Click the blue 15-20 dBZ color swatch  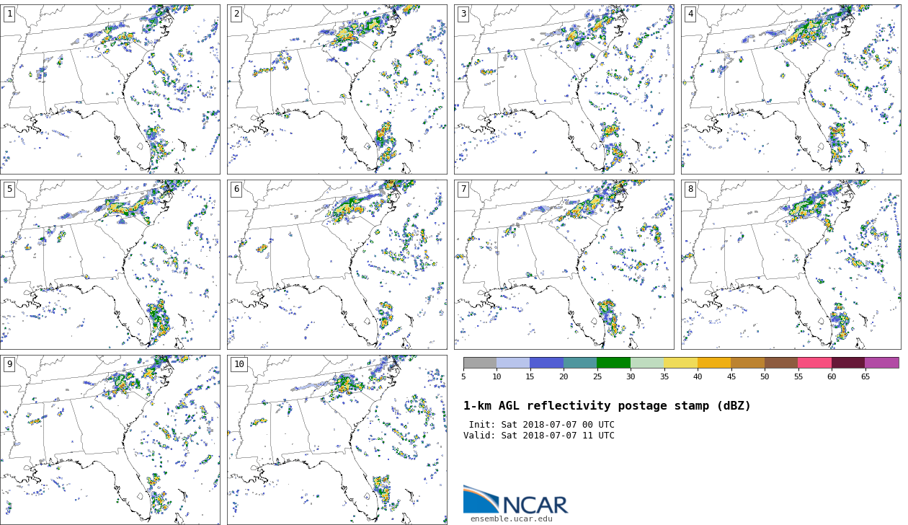tap(546, 363)
